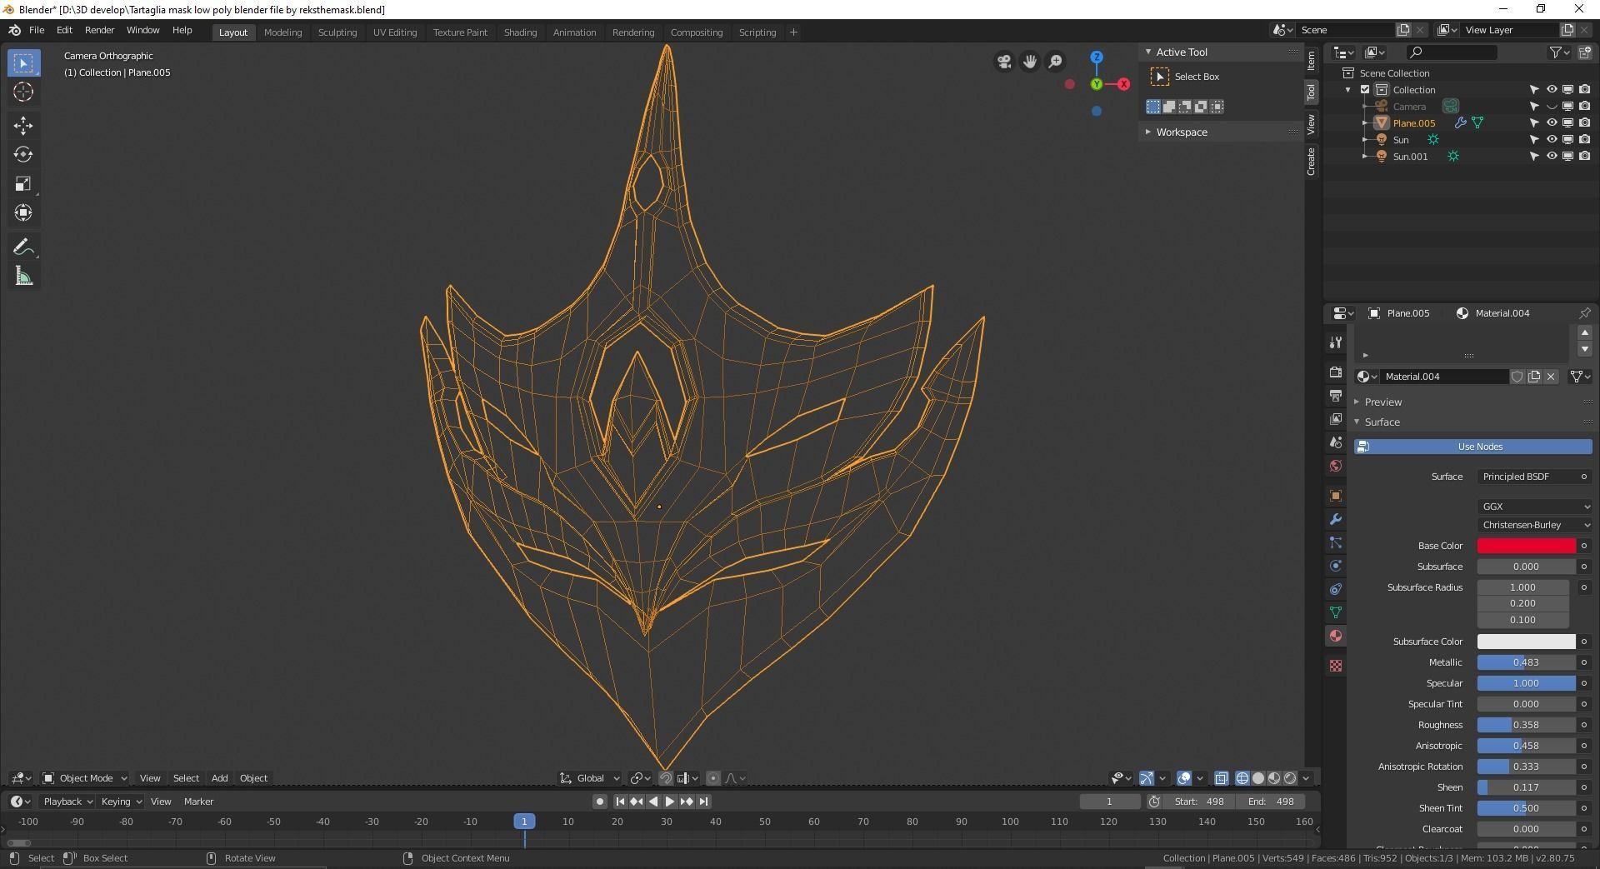Image resolution: width=1600 pixels, height=869 pixels.
Task: Select the Rotate tool
Action: tap(23, 155)
